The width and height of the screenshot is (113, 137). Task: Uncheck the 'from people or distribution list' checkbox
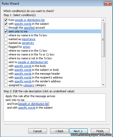coord(6,20)
